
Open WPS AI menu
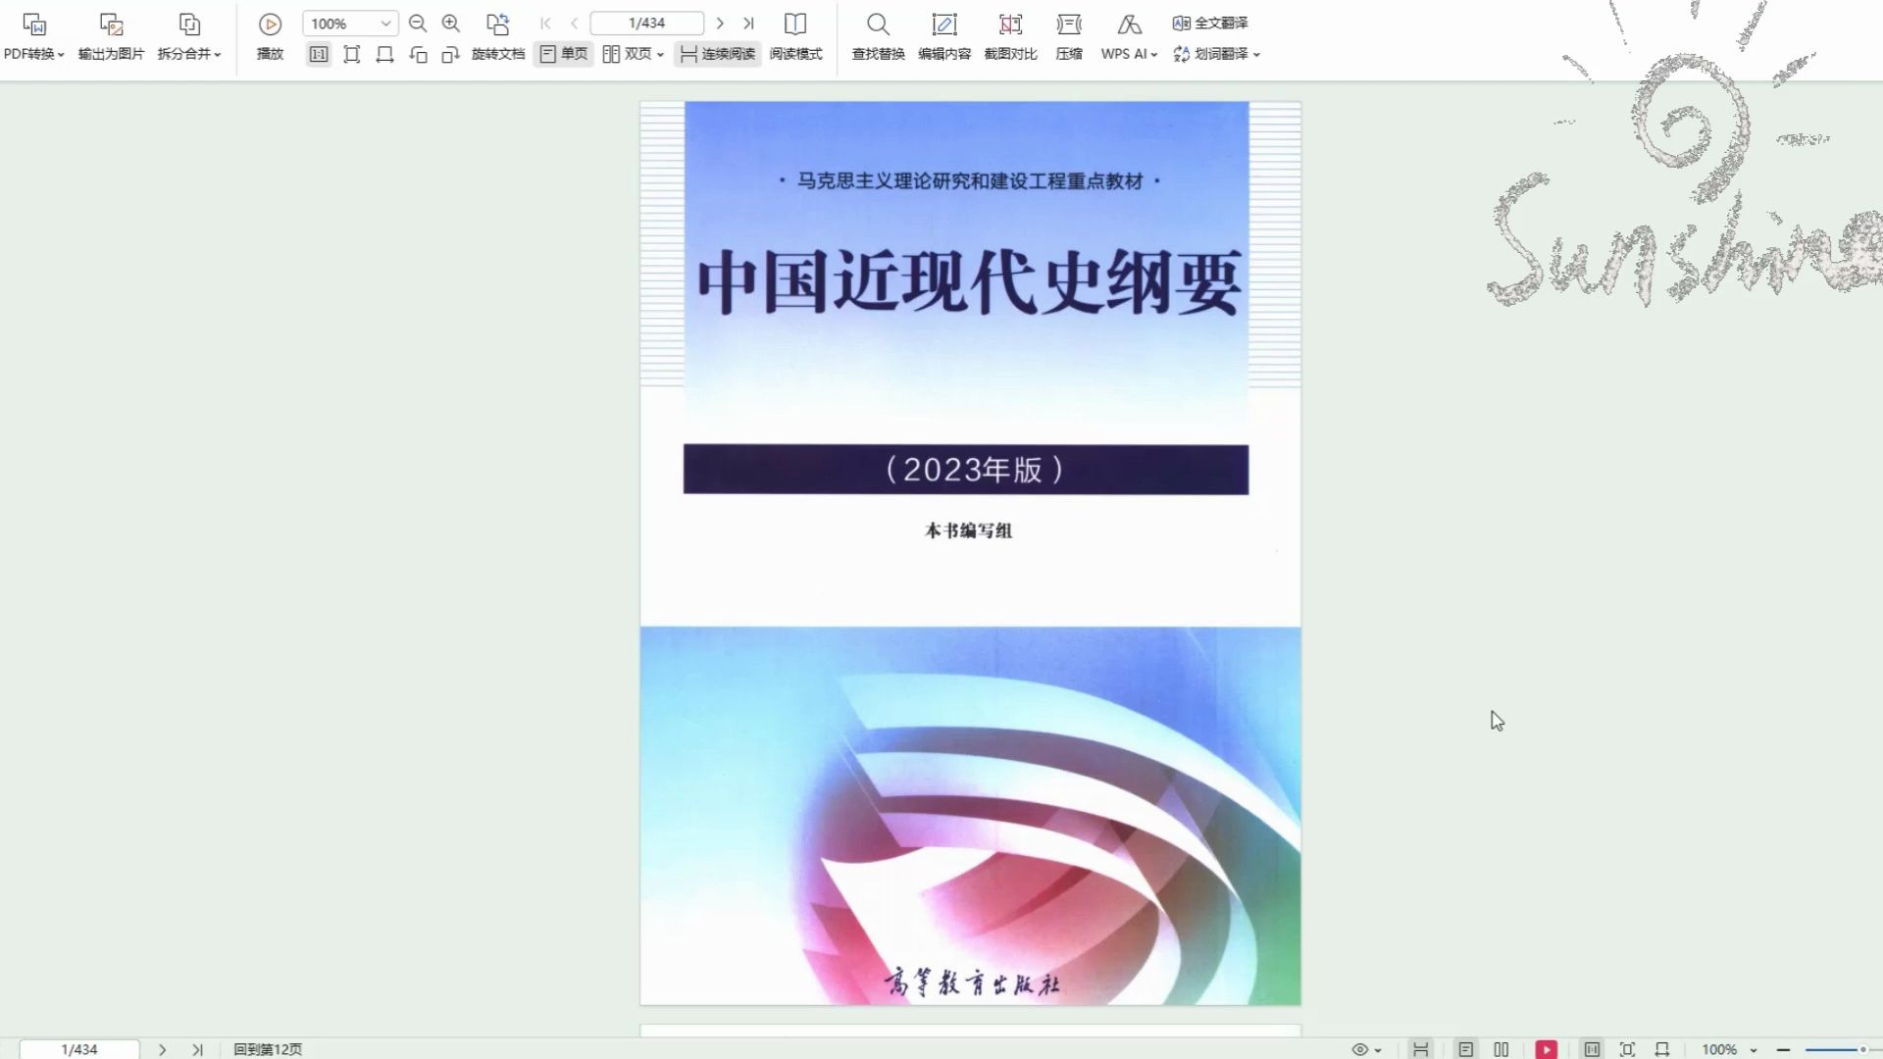pos(1129,37)
